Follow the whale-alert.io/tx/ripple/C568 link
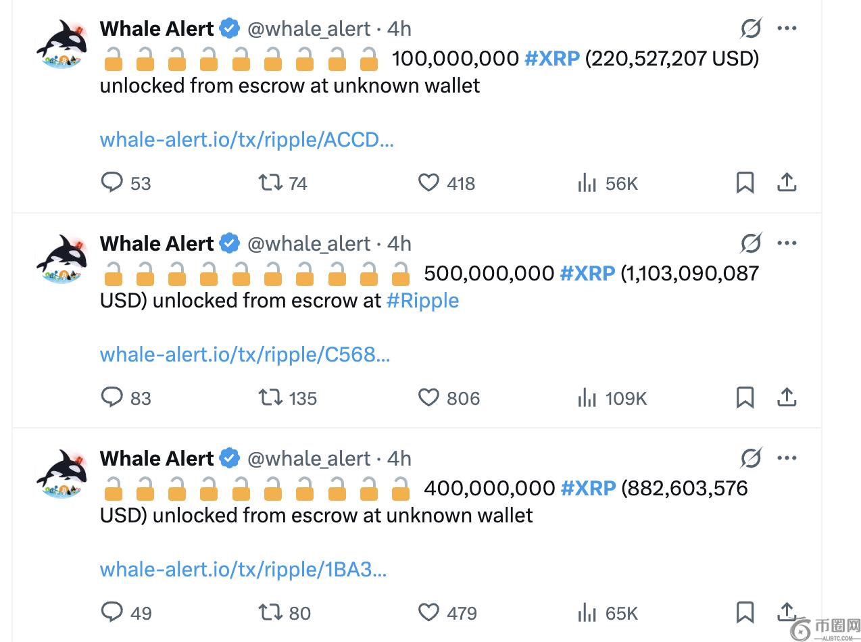861x642 pixels. click(245, 355)
